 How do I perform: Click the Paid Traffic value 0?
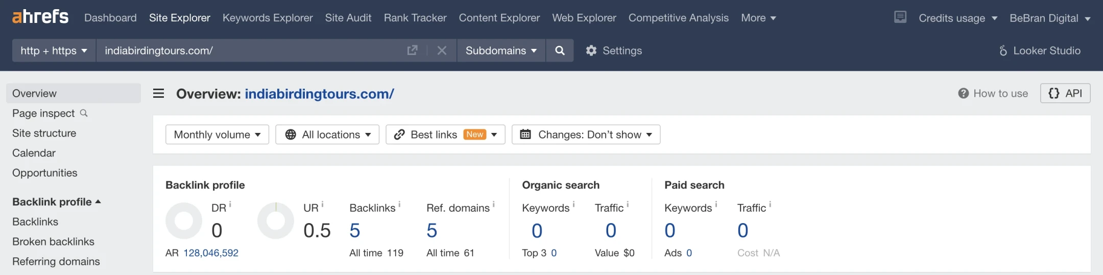[x=743, y=231]
